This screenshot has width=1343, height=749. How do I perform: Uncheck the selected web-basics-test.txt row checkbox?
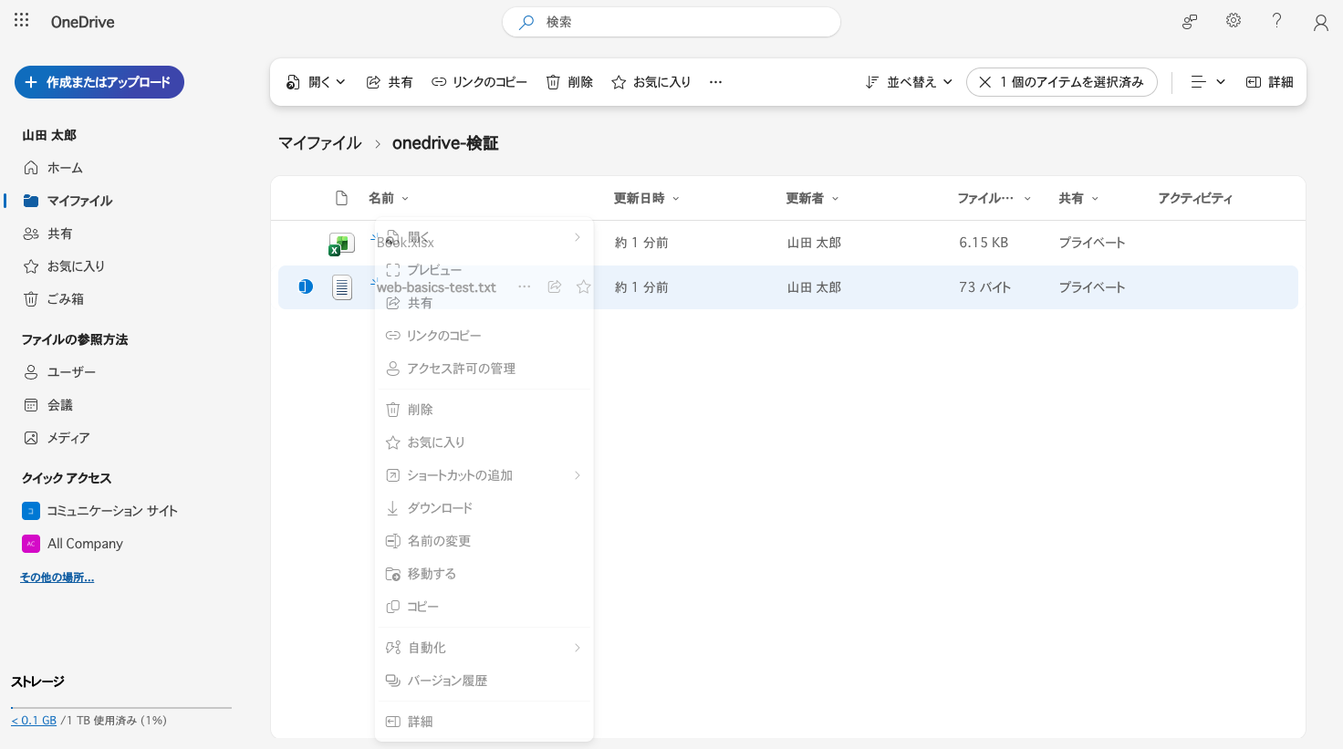306,286
